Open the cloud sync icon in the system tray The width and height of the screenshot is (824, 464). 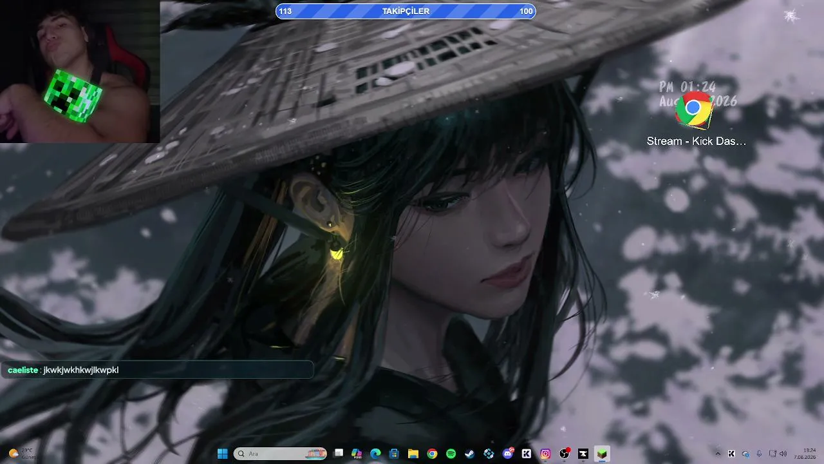click(x=745, y=454)
